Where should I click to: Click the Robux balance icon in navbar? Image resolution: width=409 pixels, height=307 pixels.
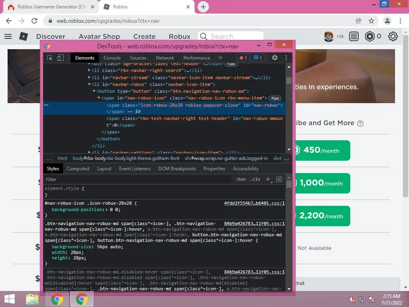pos(369,36)
